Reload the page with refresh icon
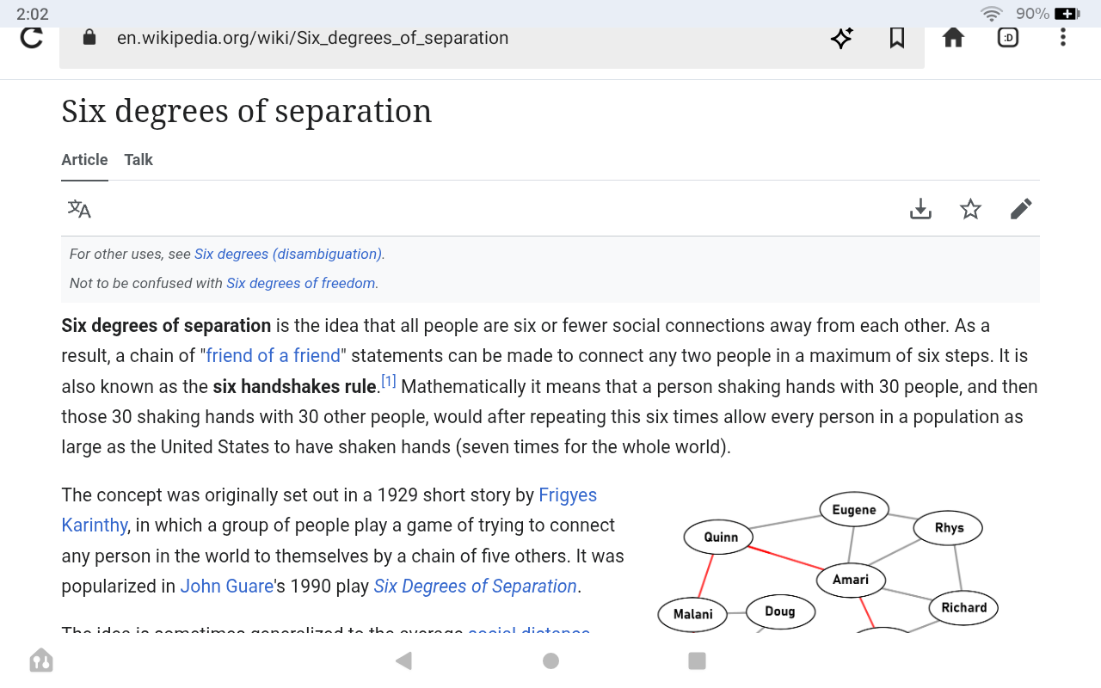 pyautogui.click(x=32, y=38)
